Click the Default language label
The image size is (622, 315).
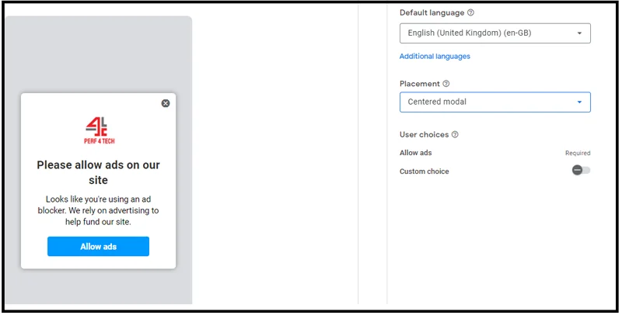click(432, 12)
